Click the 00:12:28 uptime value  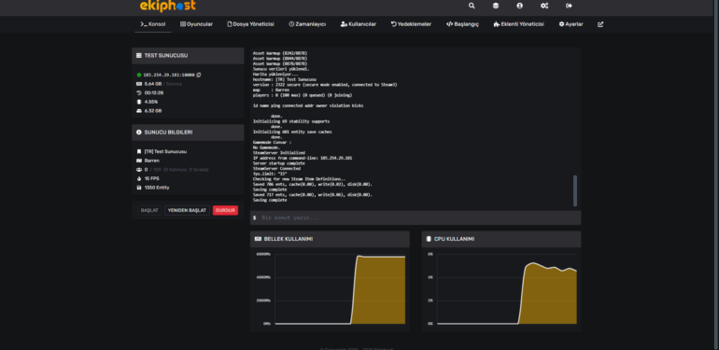(x=154, y=92)
